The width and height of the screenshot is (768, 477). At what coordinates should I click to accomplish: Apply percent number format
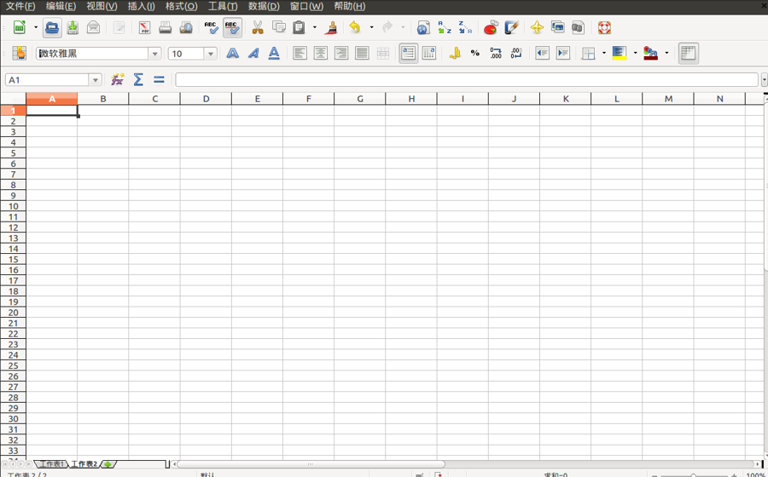(x=474, y=53)
